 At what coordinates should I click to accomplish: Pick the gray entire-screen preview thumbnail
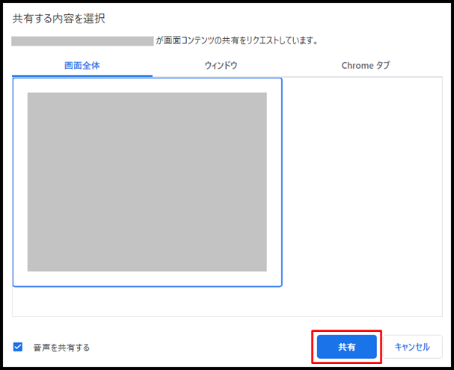point(147,182)
